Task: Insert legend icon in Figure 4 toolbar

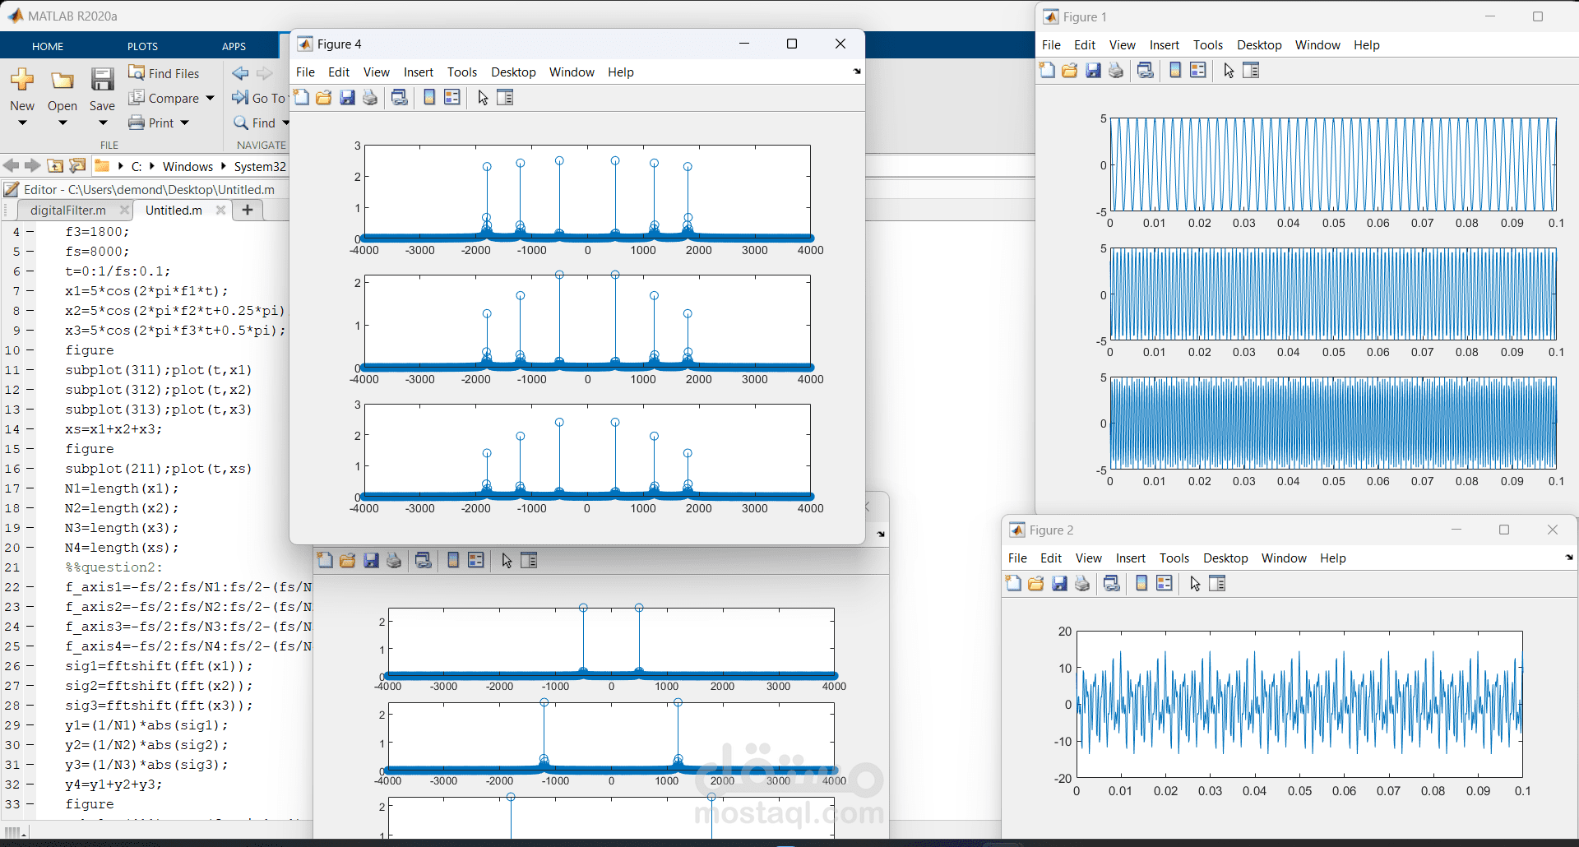Action: tap(452, 98)
